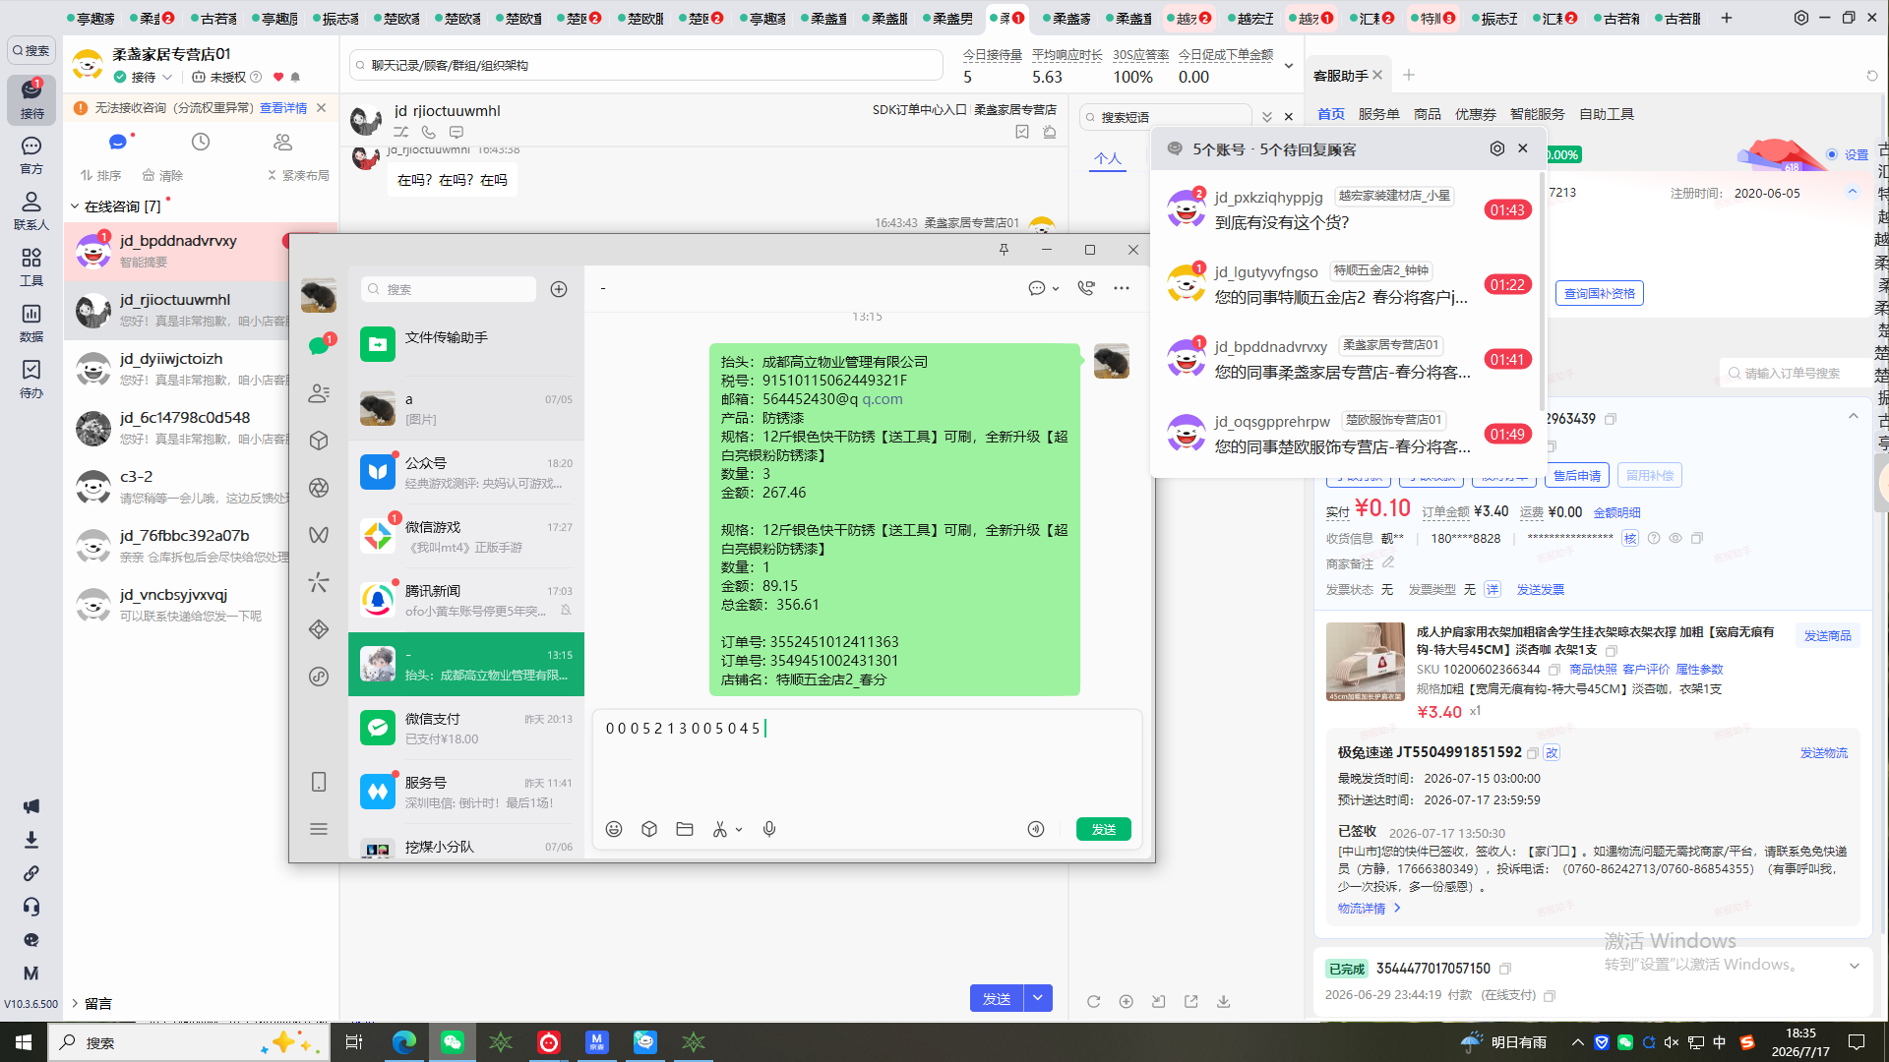Switch to 自助工具 tab
This screenshot has height=1062, width=1889.
click(x=1606, y=114)
